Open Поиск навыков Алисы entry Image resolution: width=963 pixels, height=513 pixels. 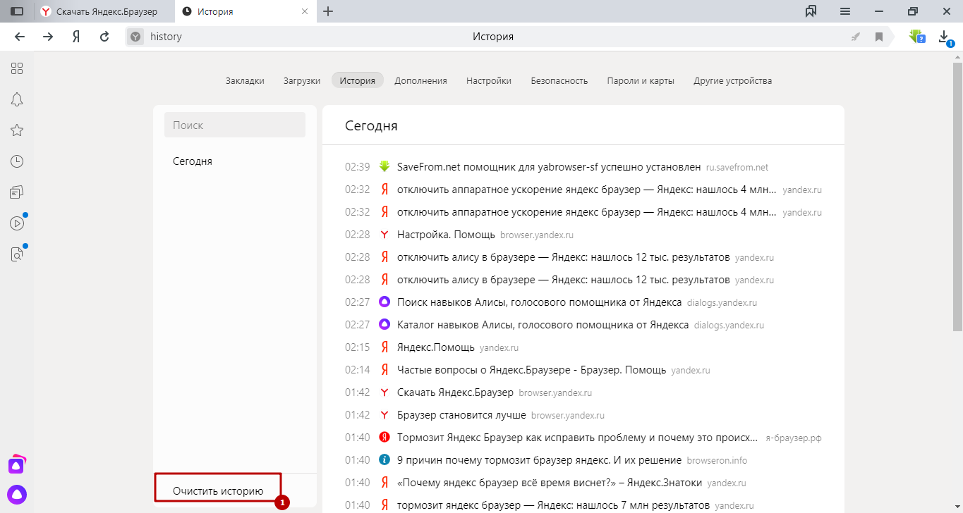540,302
